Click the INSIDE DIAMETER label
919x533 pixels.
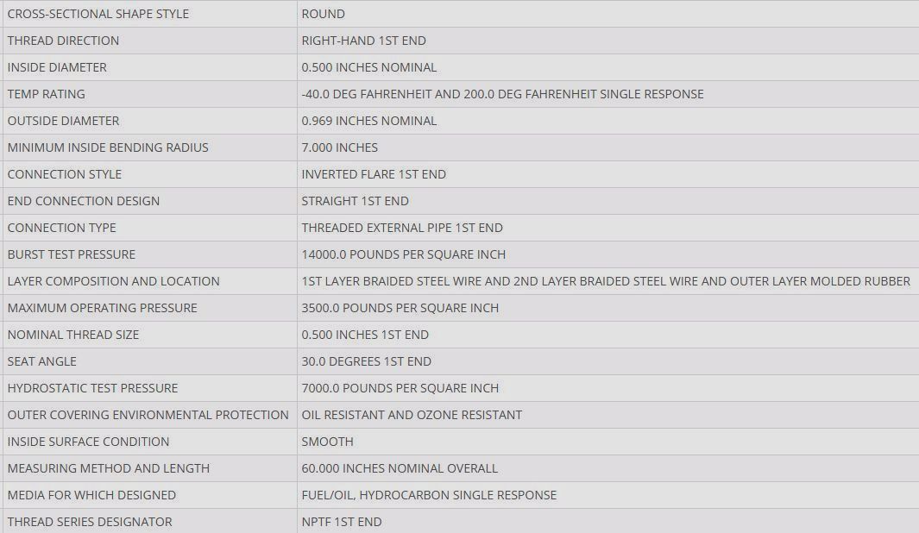[x=57, y=67]
